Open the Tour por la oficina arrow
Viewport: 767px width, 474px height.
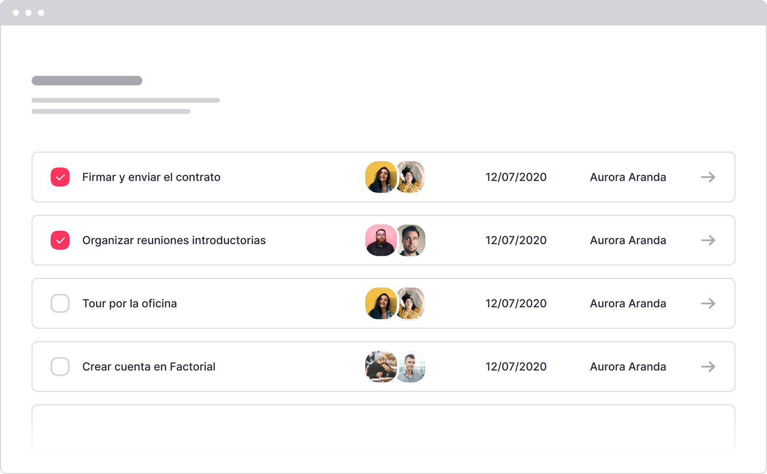coord(708,304)
